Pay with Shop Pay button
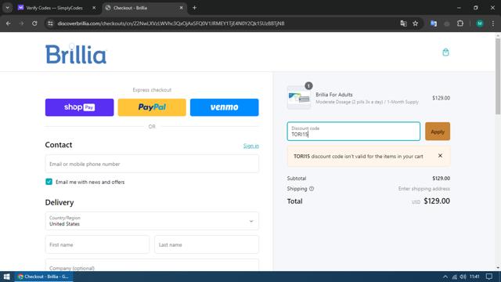 coord(79,107)
